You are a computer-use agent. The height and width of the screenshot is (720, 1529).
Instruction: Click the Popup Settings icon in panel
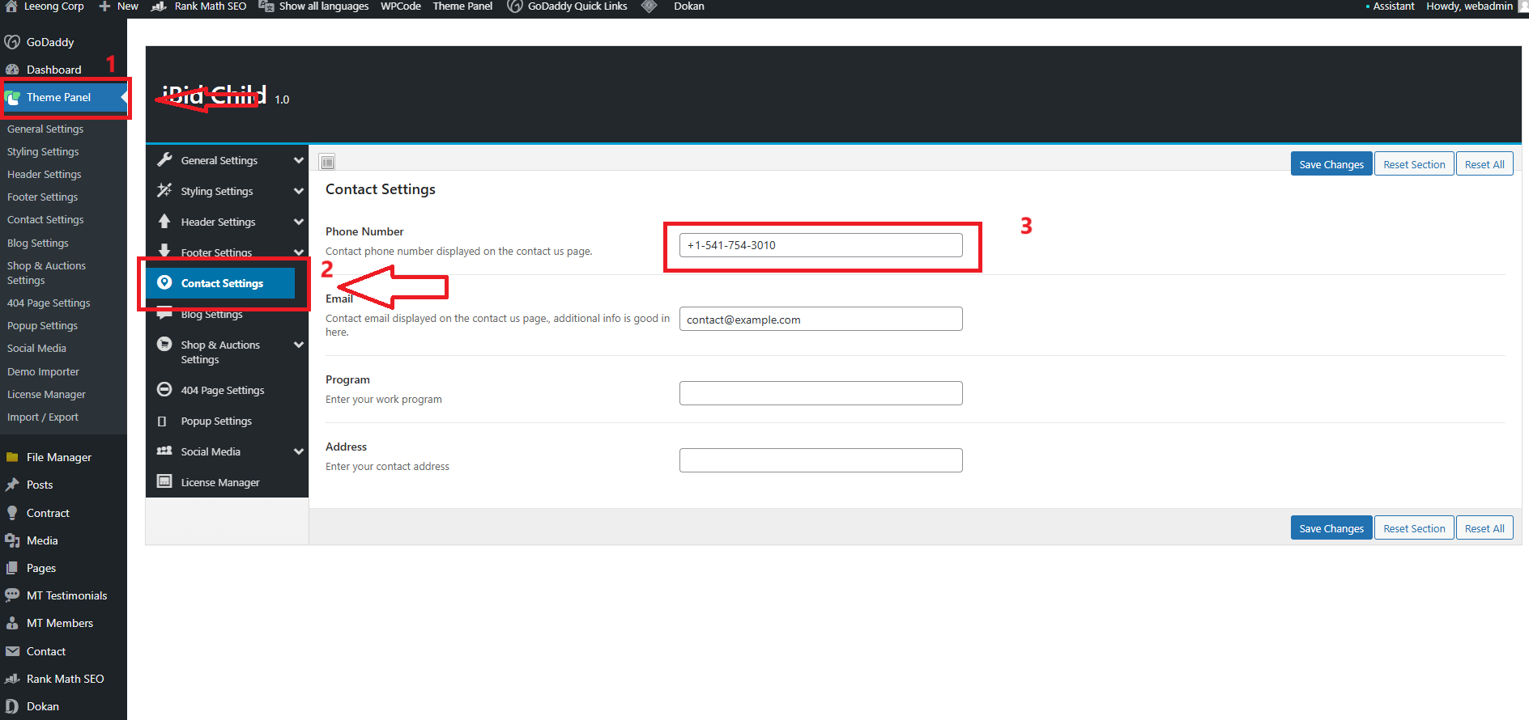[163, 421]
